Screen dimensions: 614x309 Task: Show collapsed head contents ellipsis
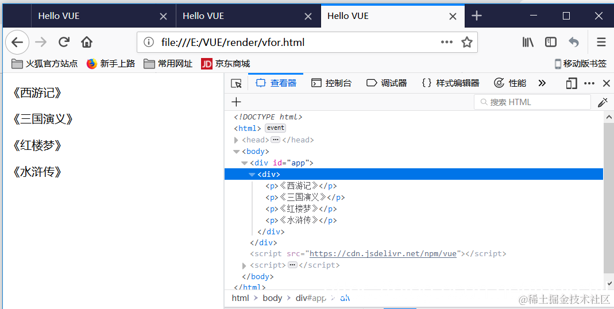pyautogui.click(x=276, y=140)
